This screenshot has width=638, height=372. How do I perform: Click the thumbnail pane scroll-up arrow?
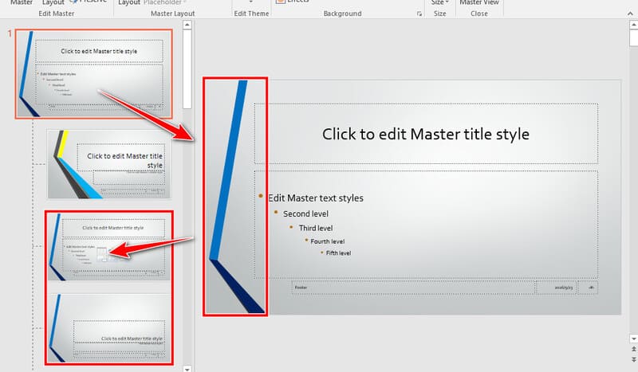click(187, 25)
